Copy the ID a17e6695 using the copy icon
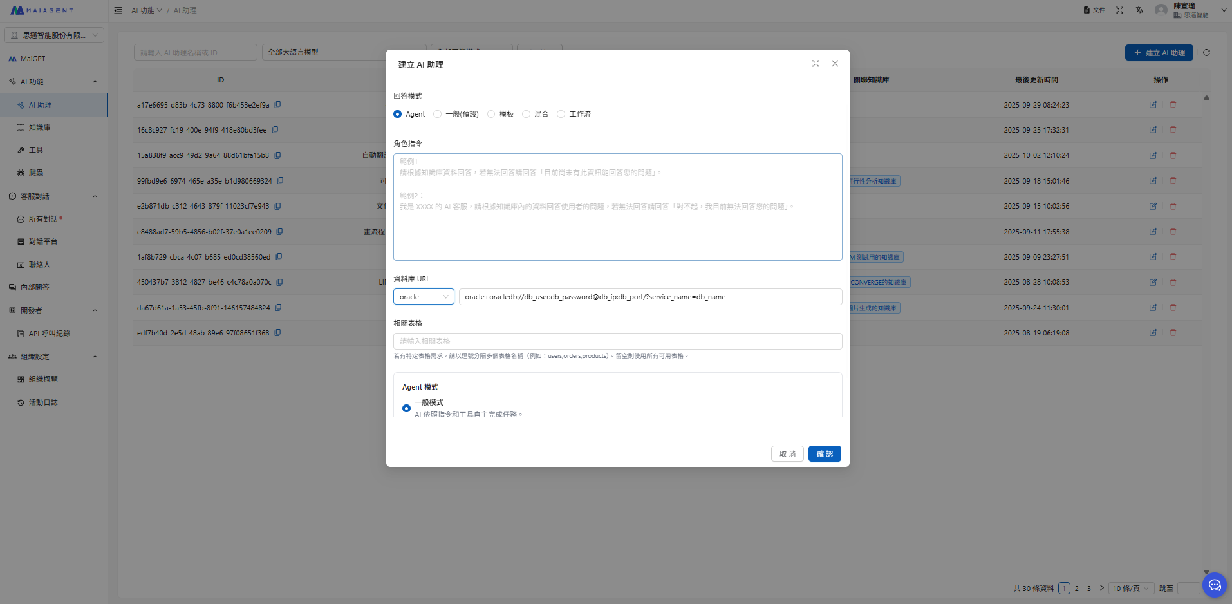Viewport: 1232px width, 604px height. click(x=277, y=105)
